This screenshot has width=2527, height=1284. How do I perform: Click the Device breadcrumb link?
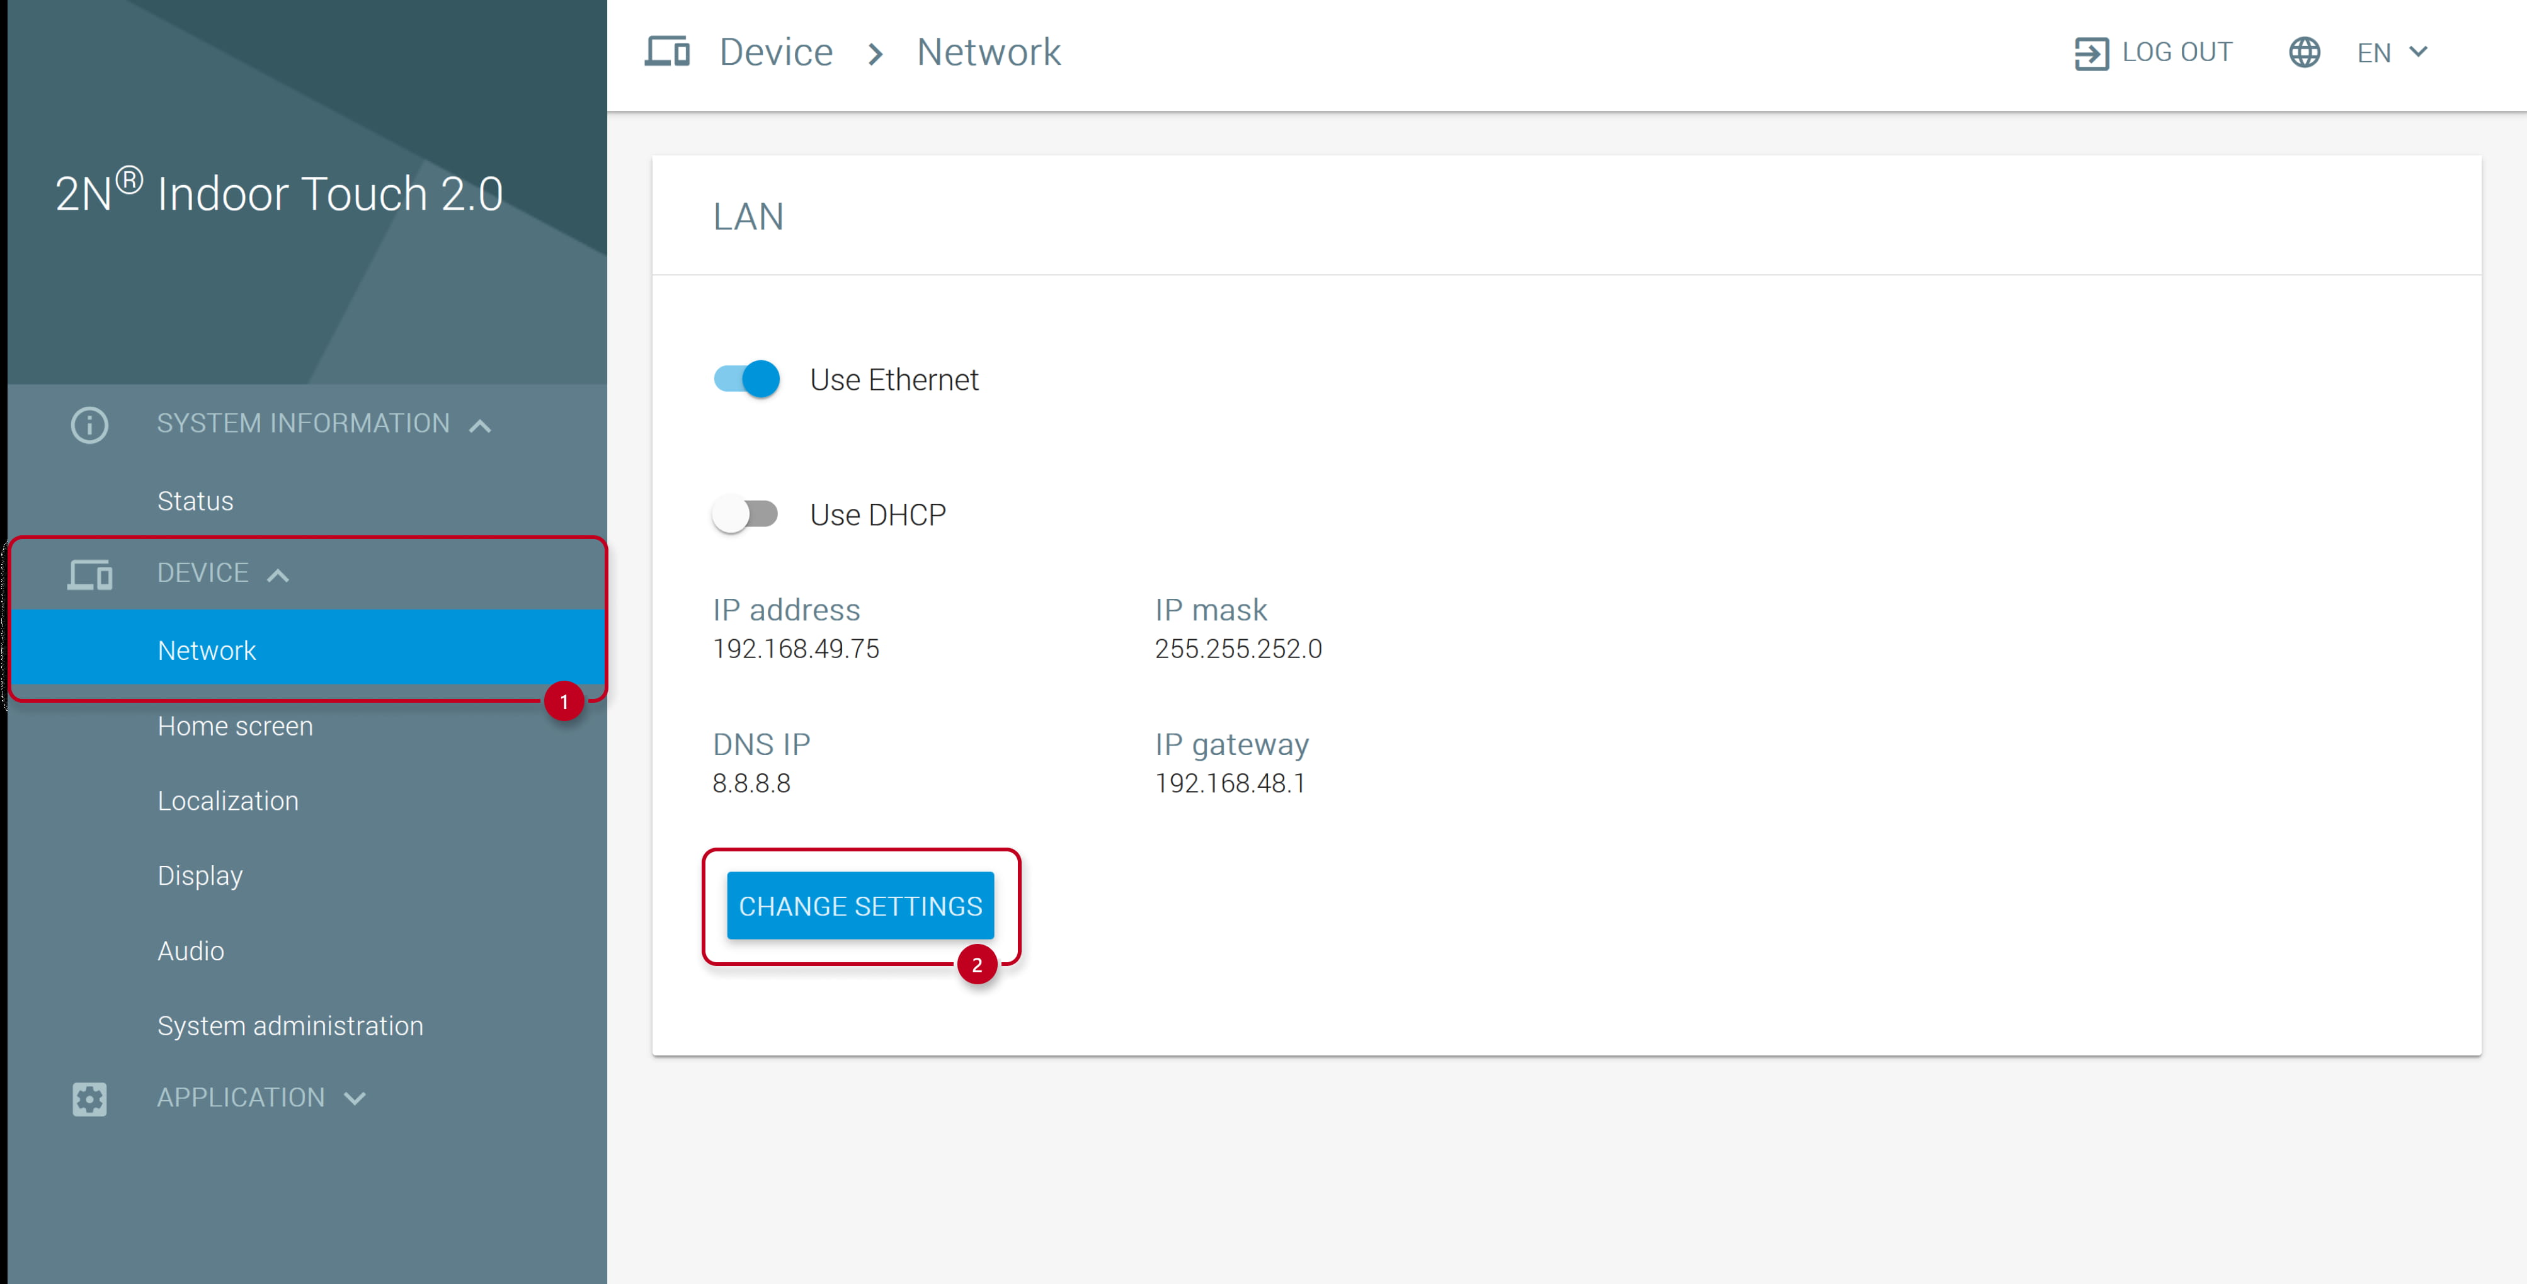[775, 52]
